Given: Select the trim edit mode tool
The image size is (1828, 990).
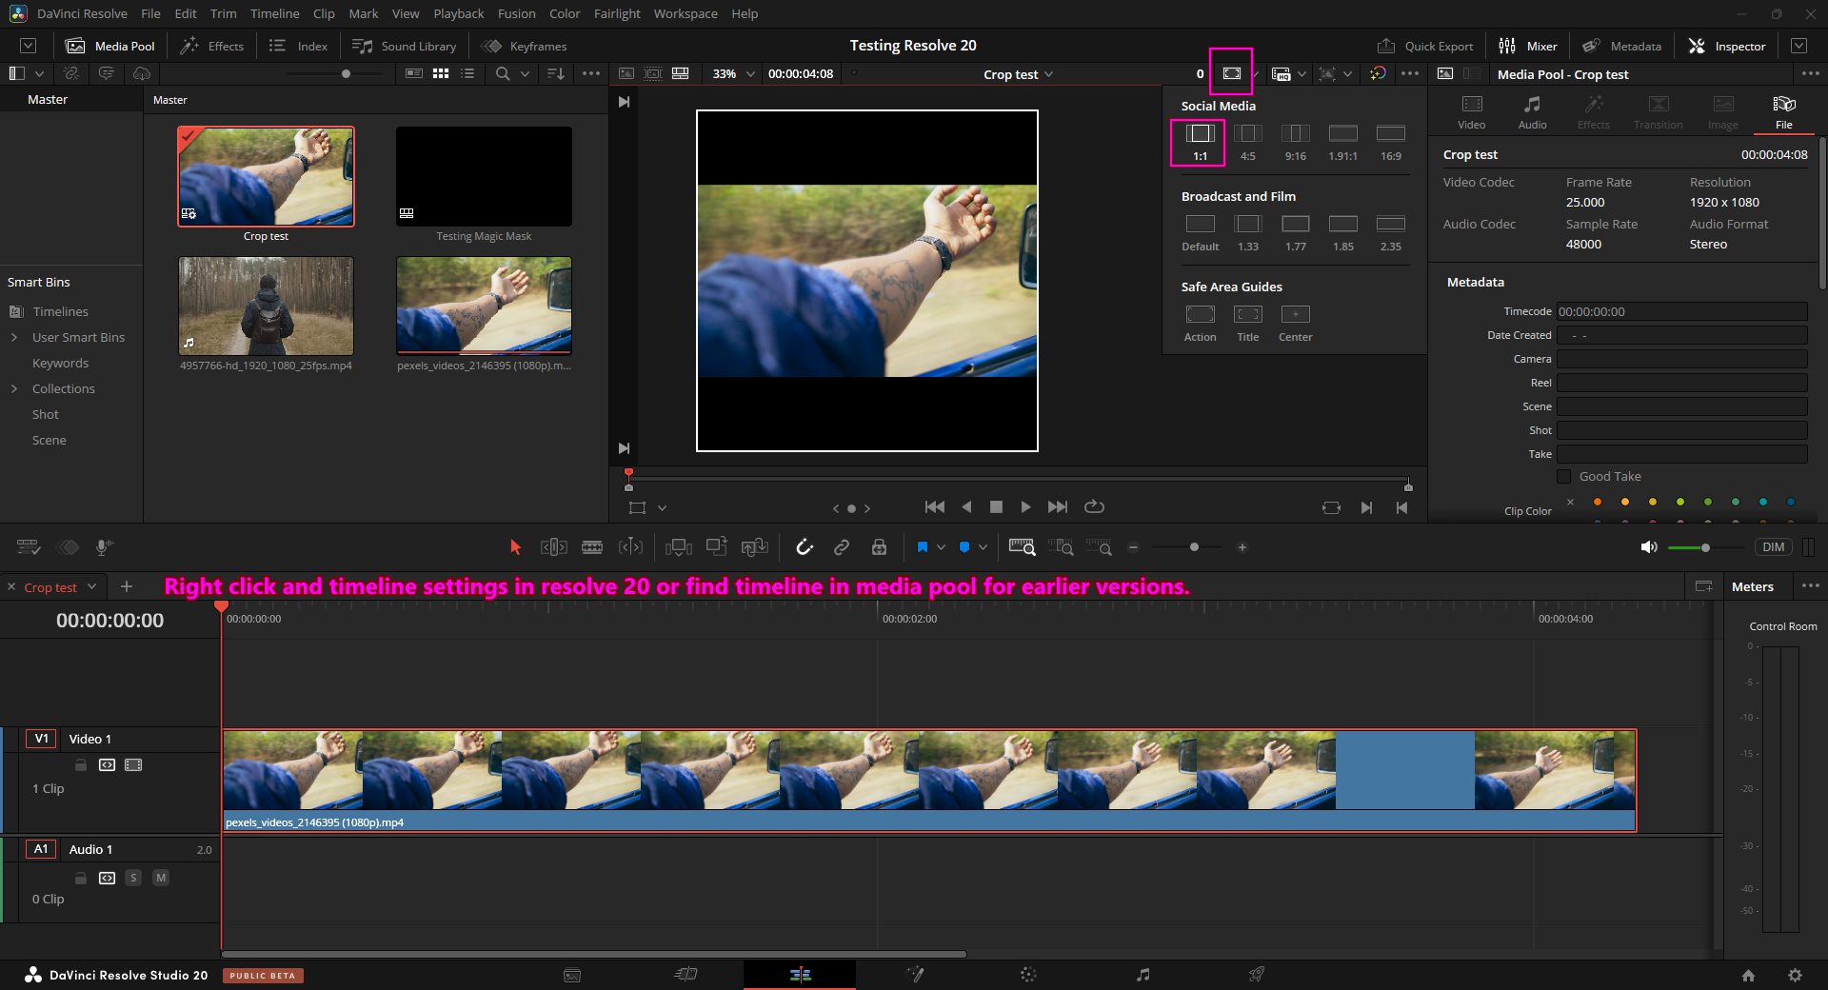Looking at the screenshot, I should coord(554,547).
